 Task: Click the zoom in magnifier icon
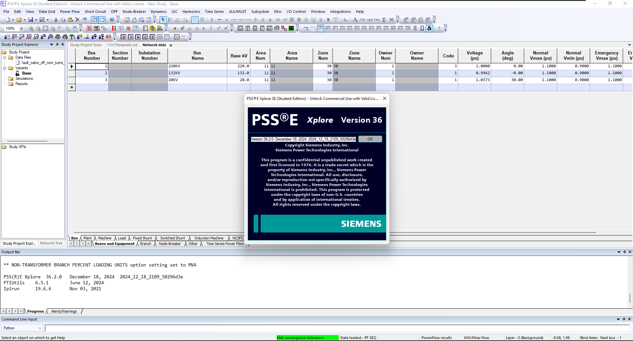(31, 28)
